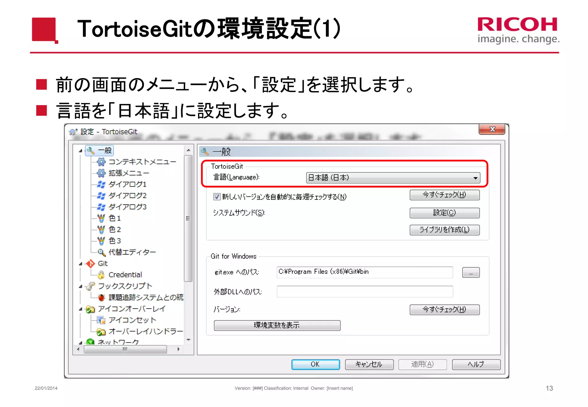Click the green globe icon for ネットワーク
588x407 pixels.
point(90,342)
